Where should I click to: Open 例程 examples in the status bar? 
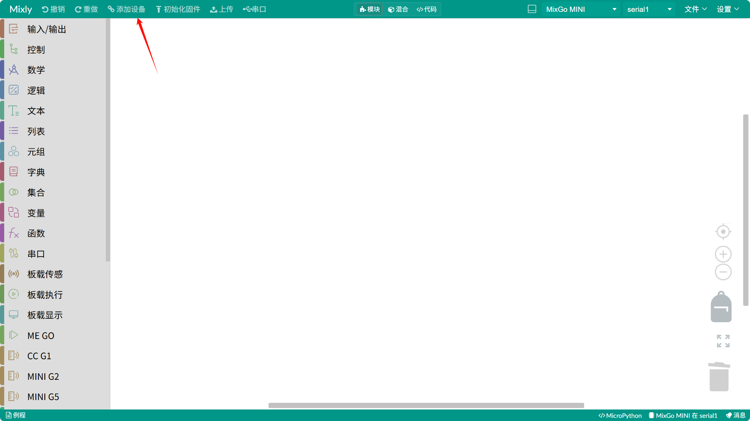16,415
